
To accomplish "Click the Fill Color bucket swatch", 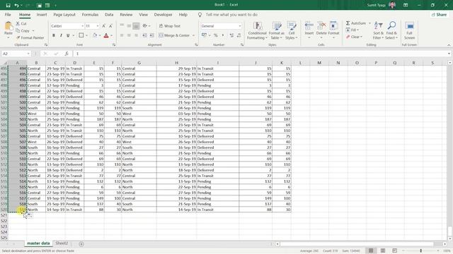I will 94,35.
